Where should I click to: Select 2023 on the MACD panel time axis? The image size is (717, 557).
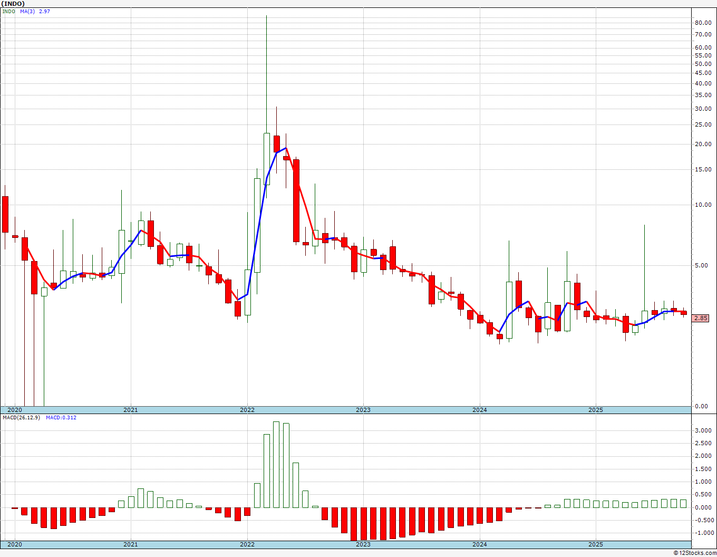pyautogui.click(x=363, y=544)
